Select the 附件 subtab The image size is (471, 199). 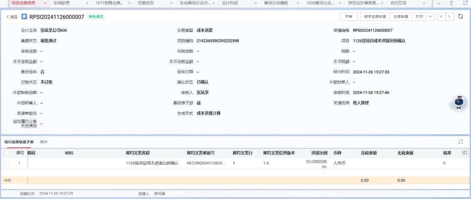[x=44, y=142]
